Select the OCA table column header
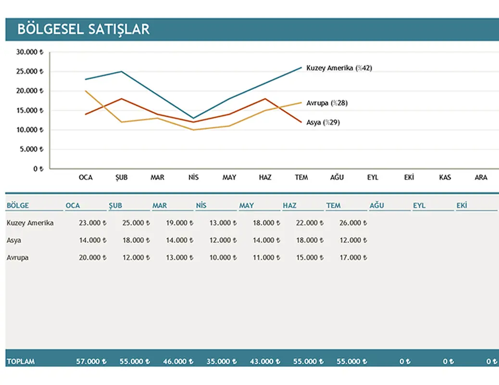499x385 pixels. [x=73, y=205]
